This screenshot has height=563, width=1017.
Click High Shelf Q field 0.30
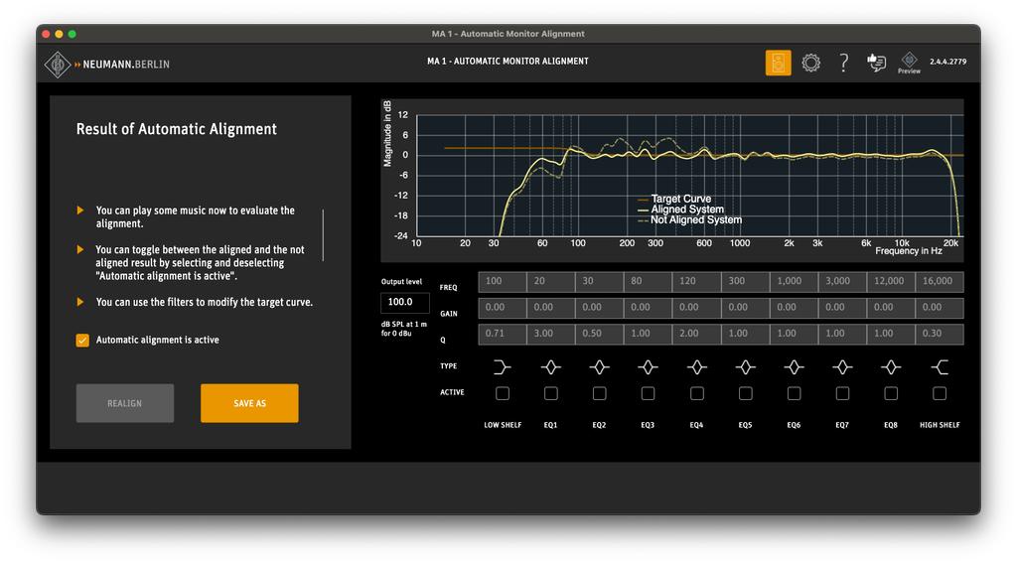(940, 334)
